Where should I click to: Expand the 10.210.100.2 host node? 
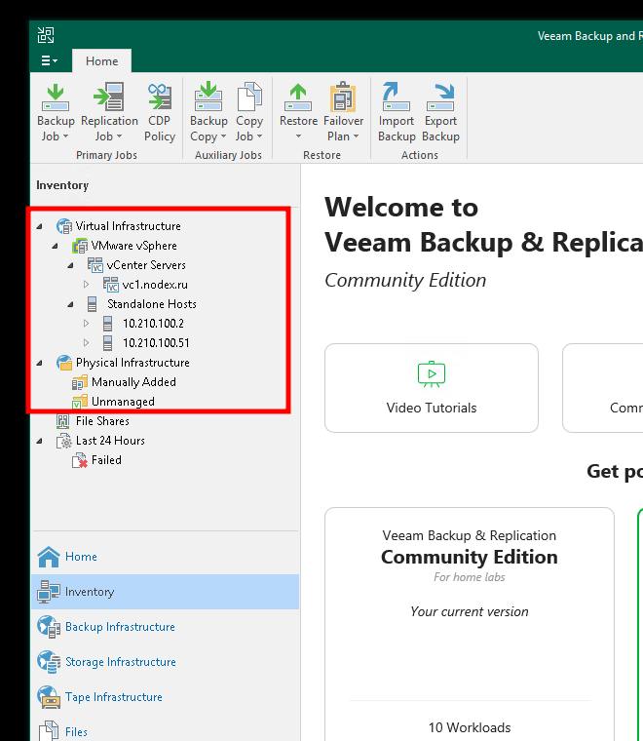coord(86,324)
